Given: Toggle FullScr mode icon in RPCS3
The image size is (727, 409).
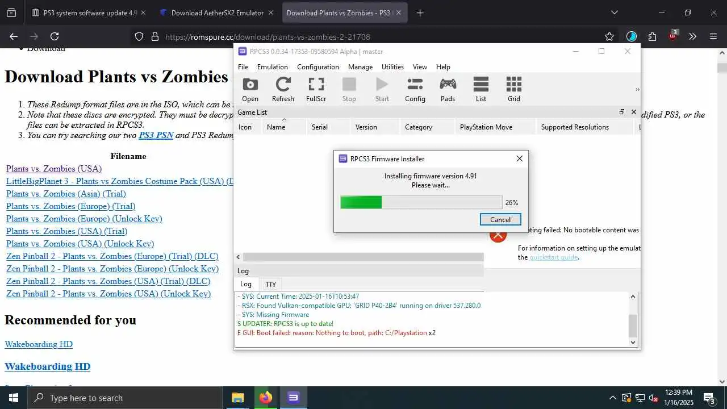Looking at the screenshot, I should coord(316,90).
